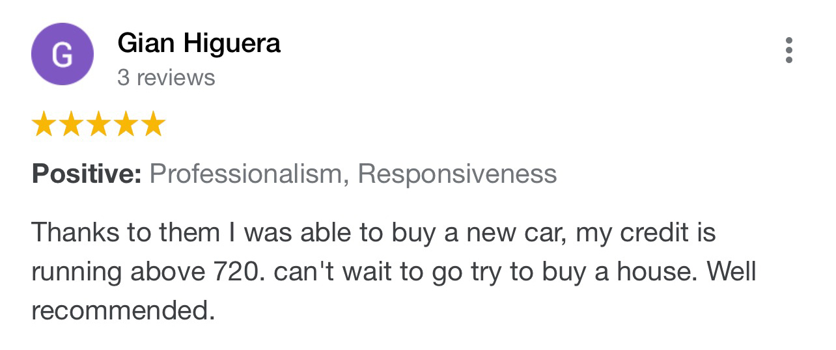Open Gian Higuera's reviewer profile name
Image resolution: width=836 pixels, height=350 pixels.
click(x=199, y=44)
